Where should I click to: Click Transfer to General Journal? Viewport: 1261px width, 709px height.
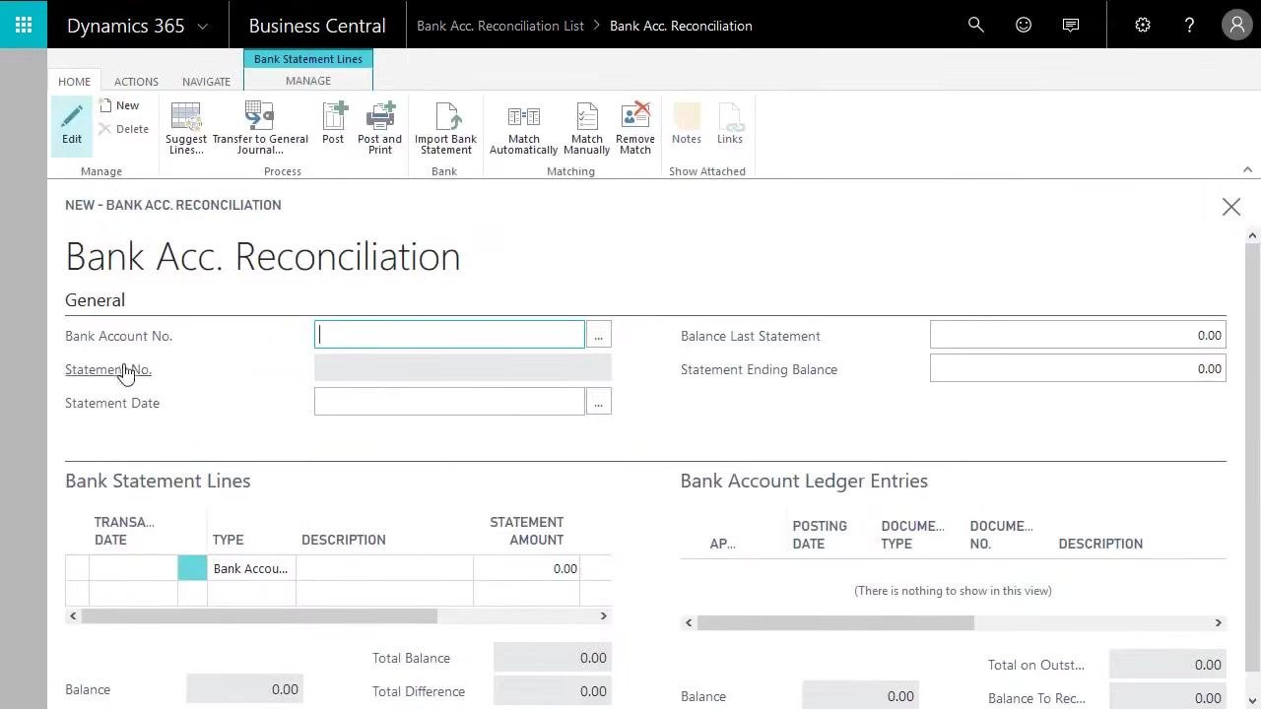coord(260,128)
